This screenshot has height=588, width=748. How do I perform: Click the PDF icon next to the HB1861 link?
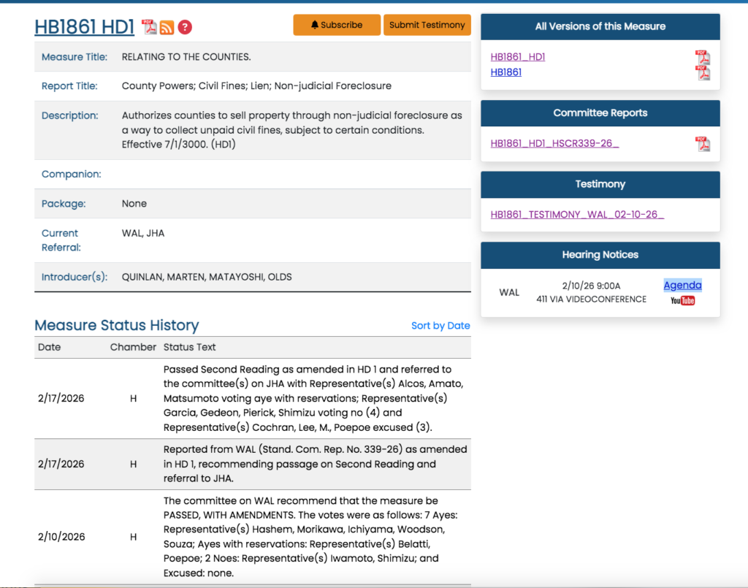[x=702, y=72]
